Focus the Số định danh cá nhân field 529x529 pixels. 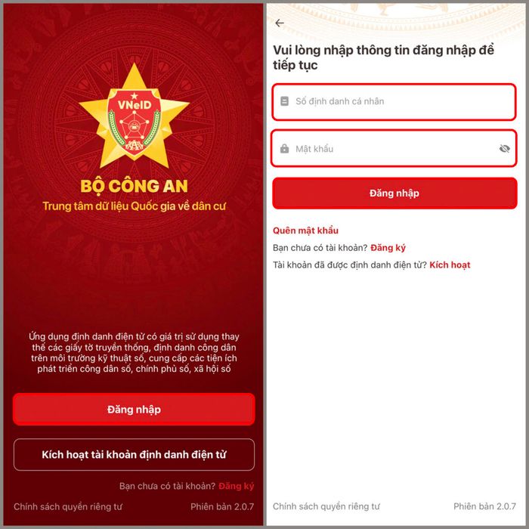coord(394,101)
